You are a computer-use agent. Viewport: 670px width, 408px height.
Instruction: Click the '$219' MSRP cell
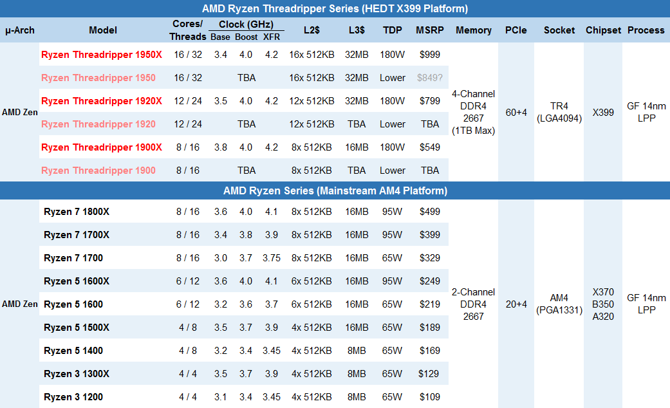point(430,304)
